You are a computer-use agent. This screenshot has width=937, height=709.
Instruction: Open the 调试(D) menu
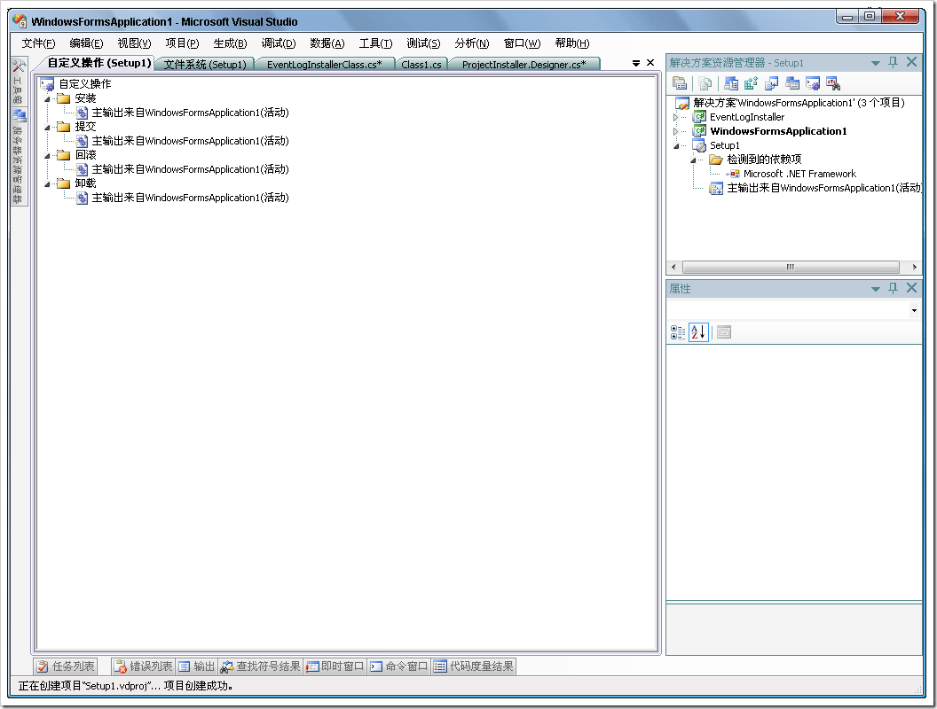(279, 43)
